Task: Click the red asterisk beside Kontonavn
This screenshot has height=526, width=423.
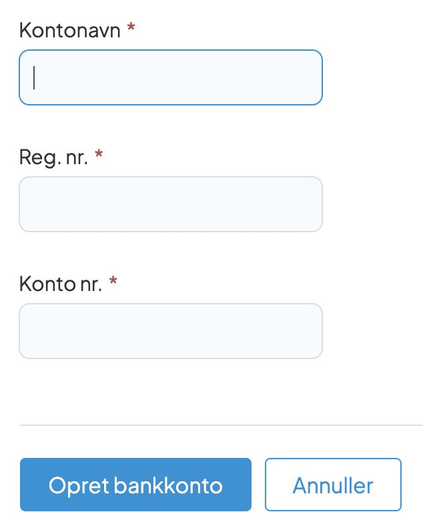Action: (131, 29)
